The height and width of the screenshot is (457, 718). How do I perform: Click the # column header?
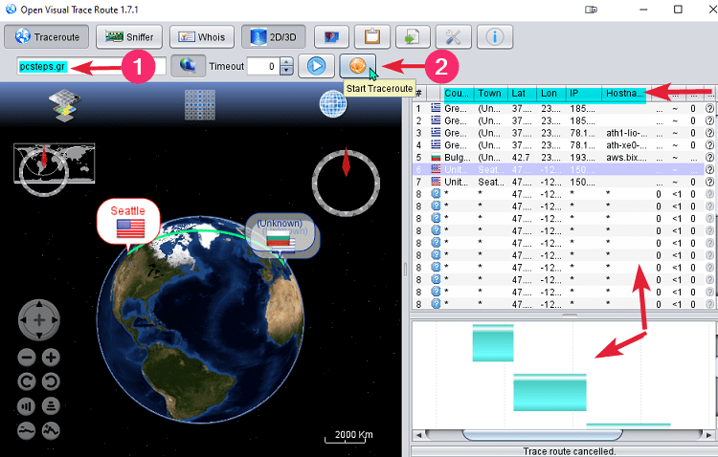coord(419,94)
